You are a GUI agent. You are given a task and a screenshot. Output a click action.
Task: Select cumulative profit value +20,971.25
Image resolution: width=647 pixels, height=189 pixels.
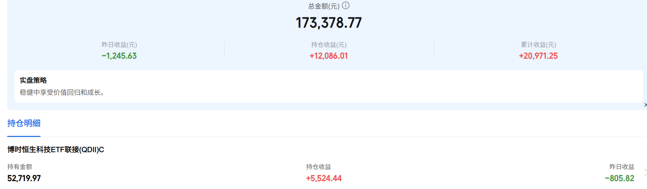[538, 56]
